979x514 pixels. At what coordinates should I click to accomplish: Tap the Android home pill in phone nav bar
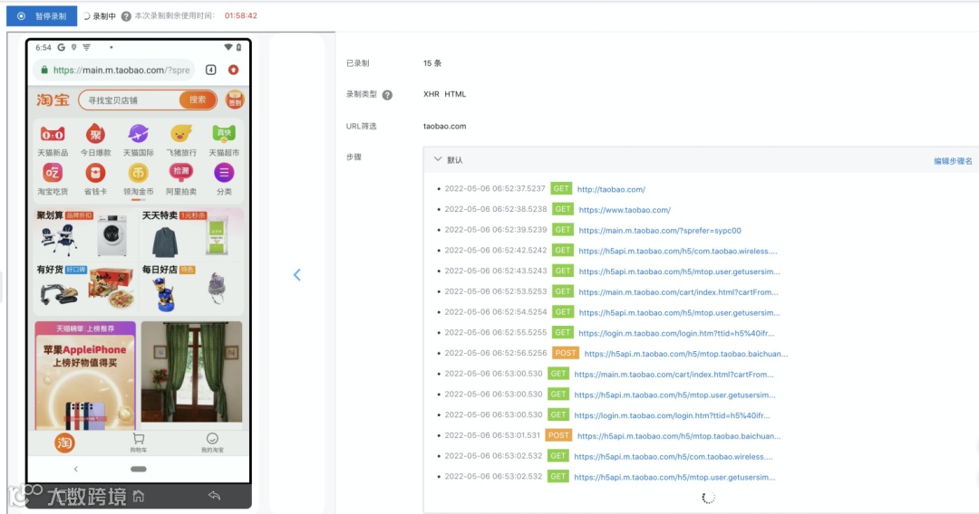click(139, 469)
